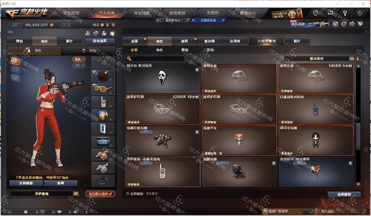Viewport: 371px width, 216px height.
Task: Open the 游戏商城 menu tab
Action: pos(177,13)
